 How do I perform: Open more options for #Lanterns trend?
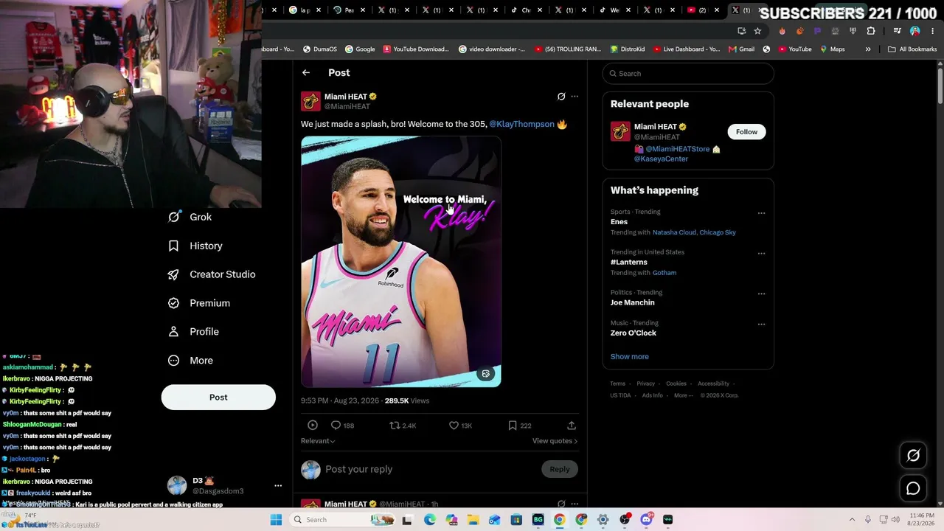click(761, 253)
